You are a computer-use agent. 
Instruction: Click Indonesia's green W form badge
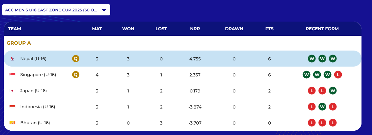[x=322, y=107]
